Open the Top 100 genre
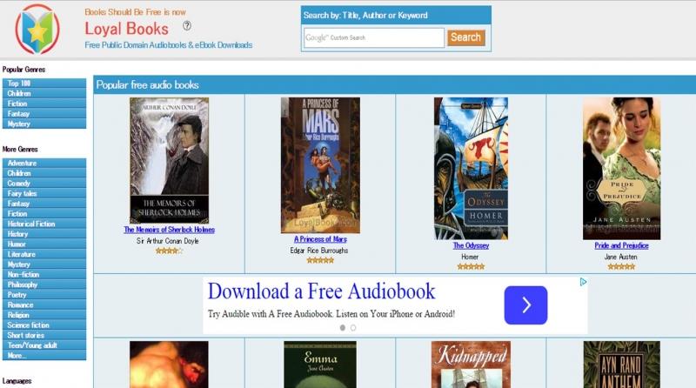The image size is (696, 388). tap(44, 84)
